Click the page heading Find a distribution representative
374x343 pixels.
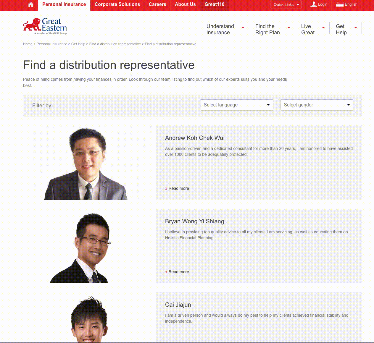pyautogui.click(x=109, y=65)
